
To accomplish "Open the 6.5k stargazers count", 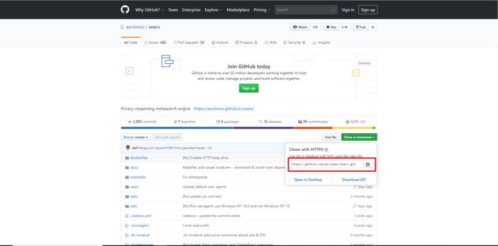I will pyautogui.click(x=345, y=27).
